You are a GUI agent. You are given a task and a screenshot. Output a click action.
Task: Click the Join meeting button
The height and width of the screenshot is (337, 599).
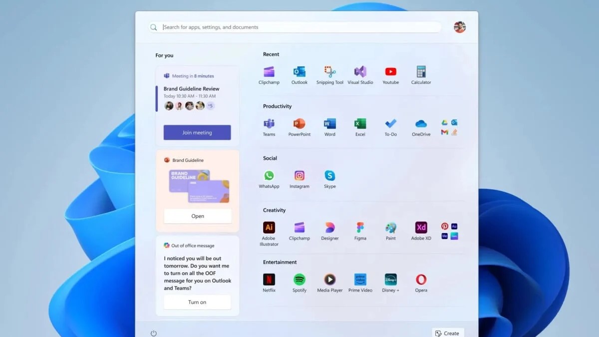pos(197,133)
